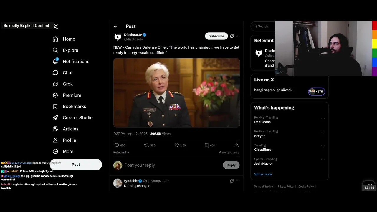Click the Bookmarks sidebar icon
This screenshot has height=212, width=377.
(x=55, y=106)
